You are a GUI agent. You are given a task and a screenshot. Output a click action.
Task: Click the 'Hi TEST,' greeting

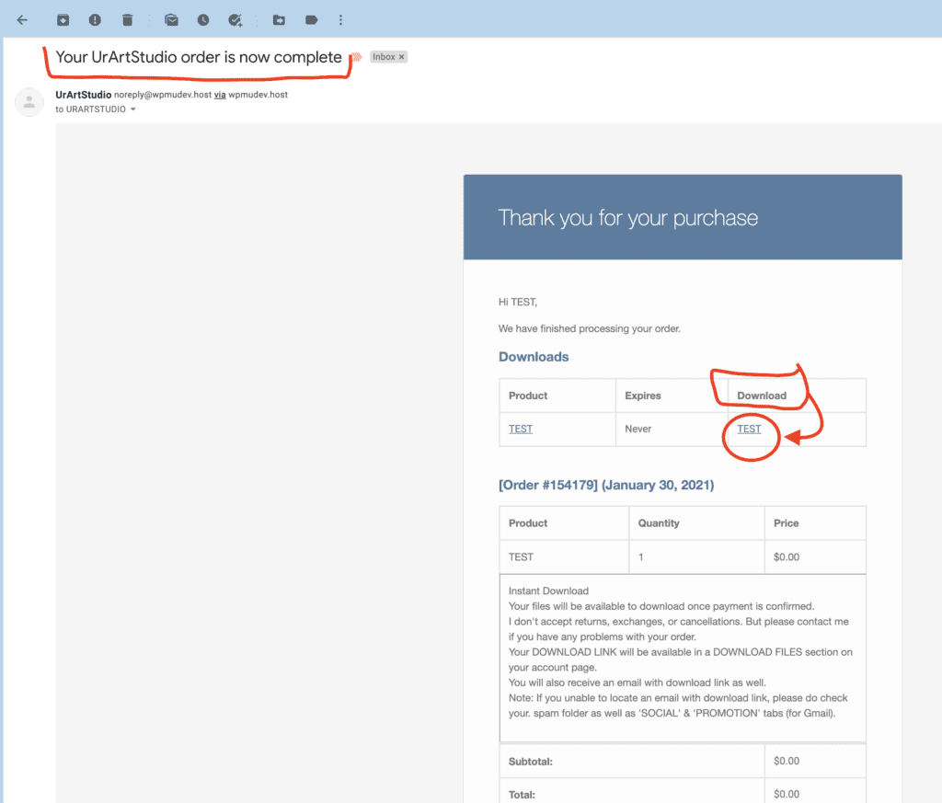tap(518, 302)
